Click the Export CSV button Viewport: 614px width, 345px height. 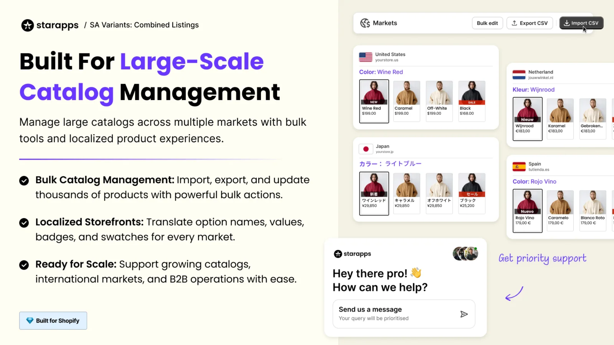[x=530, y=23]
